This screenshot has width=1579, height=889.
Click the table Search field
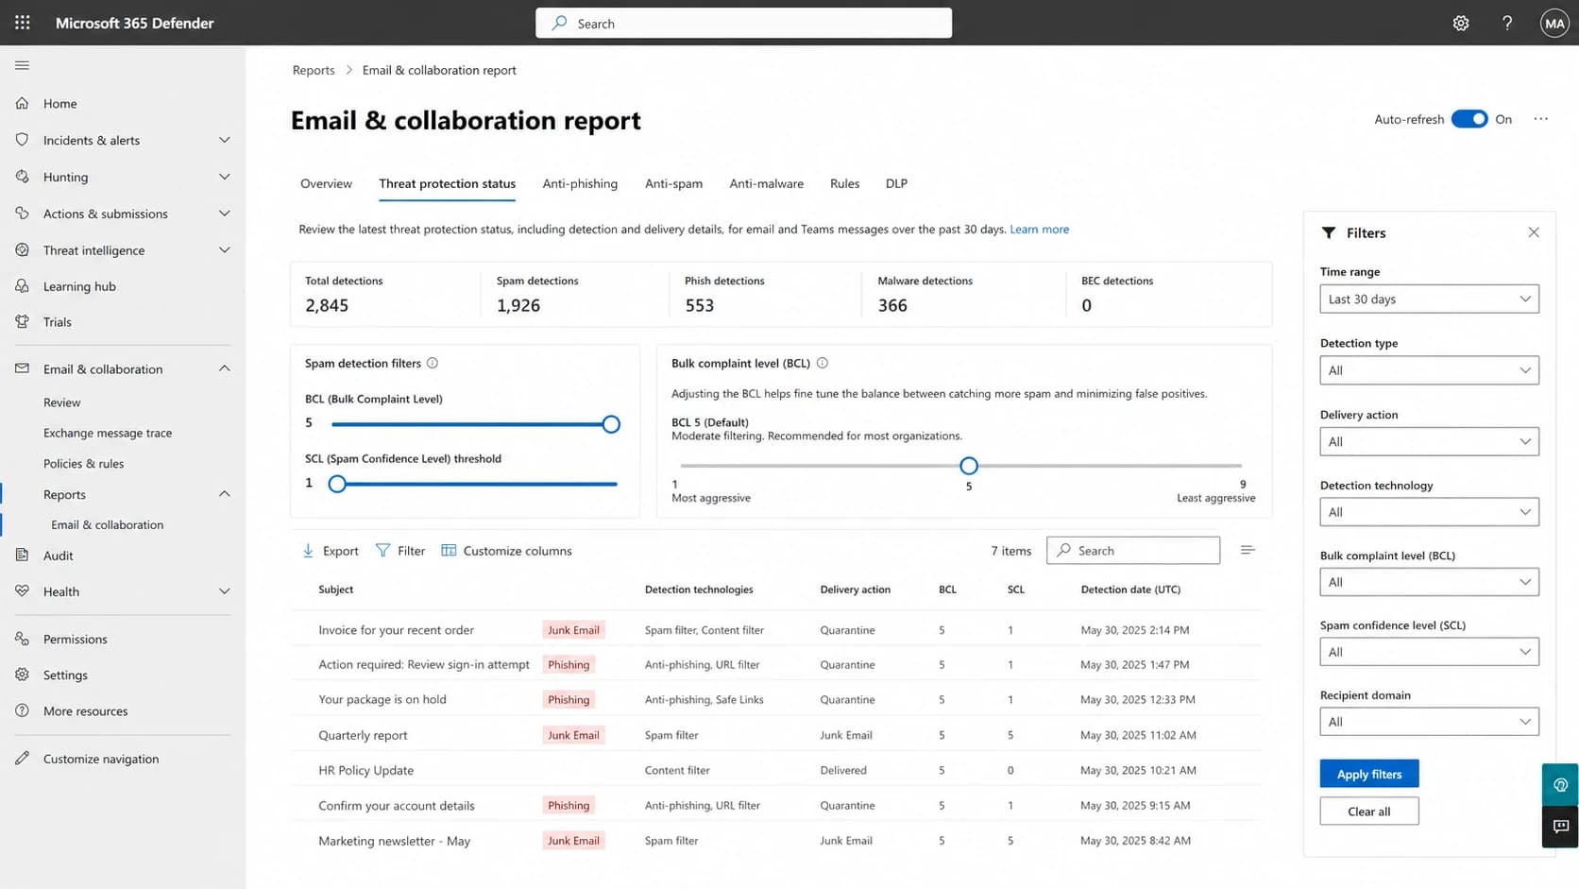1133,551
